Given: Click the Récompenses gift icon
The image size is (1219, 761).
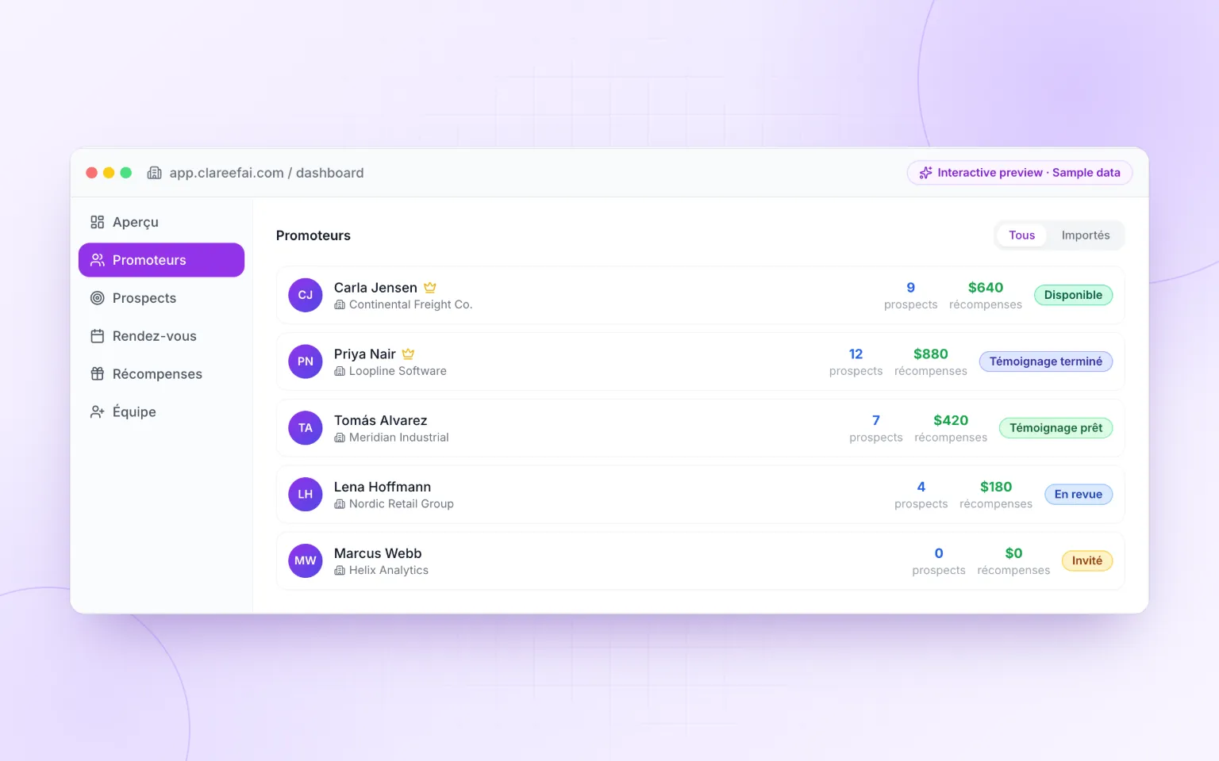Looking at the screenshot, I should click(x=98, y=374).
